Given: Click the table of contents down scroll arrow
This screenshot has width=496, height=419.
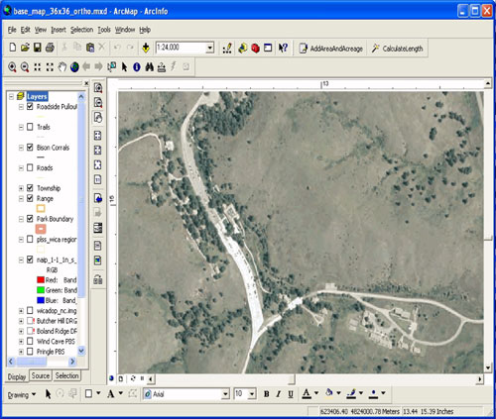Looking at the screenshot, I should click(81, 351).
